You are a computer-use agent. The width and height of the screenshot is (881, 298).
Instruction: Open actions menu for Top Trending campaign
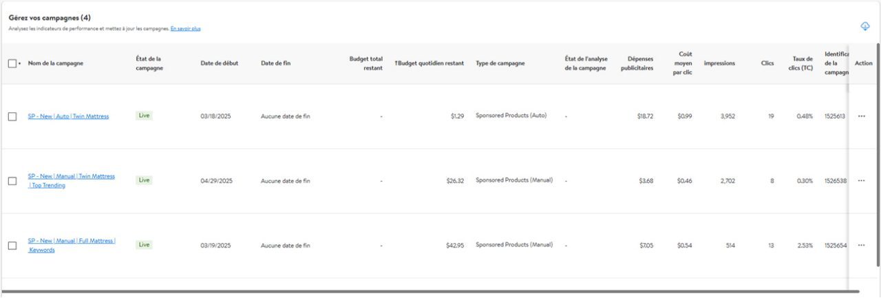point(861,181)
